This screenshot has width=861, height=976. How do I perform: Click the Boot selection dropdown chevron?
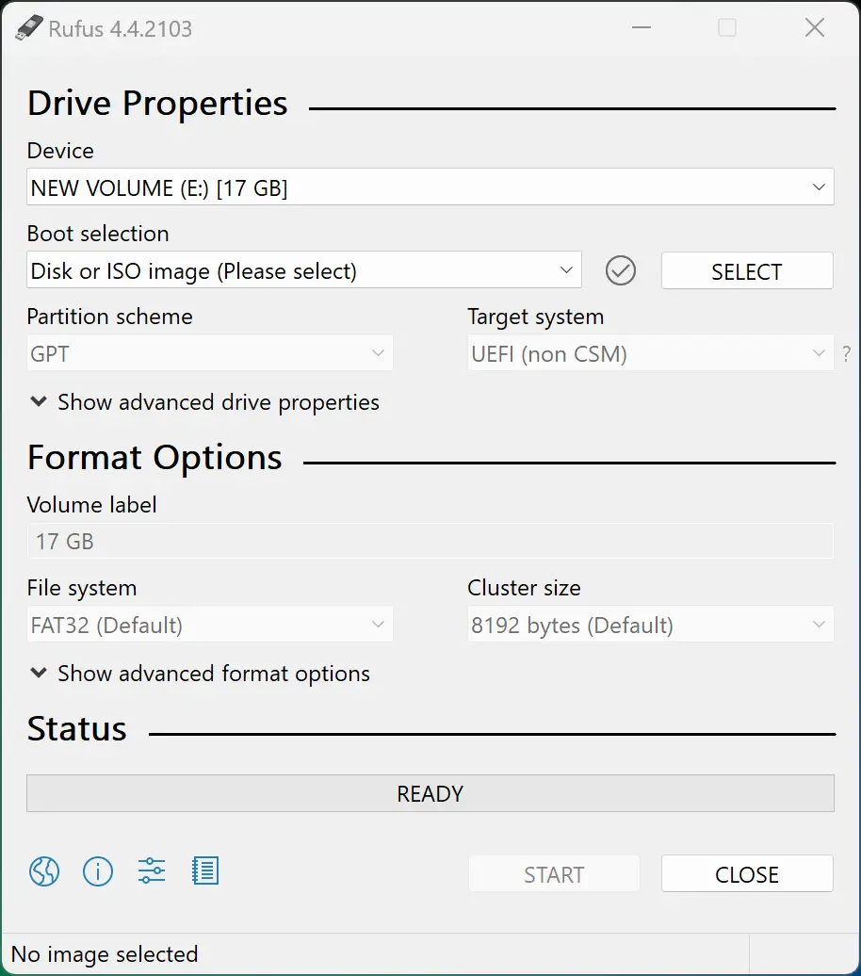coord(565,270)
